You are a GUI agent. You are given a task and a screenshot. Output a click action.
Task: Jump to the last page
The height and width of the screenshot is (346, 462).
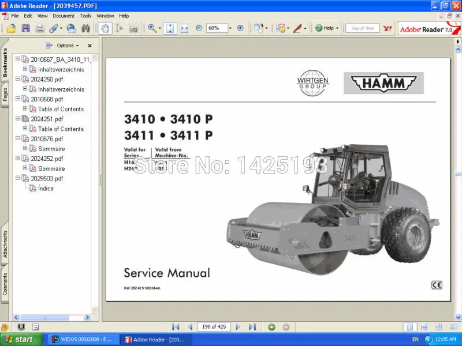click(252, 327)
